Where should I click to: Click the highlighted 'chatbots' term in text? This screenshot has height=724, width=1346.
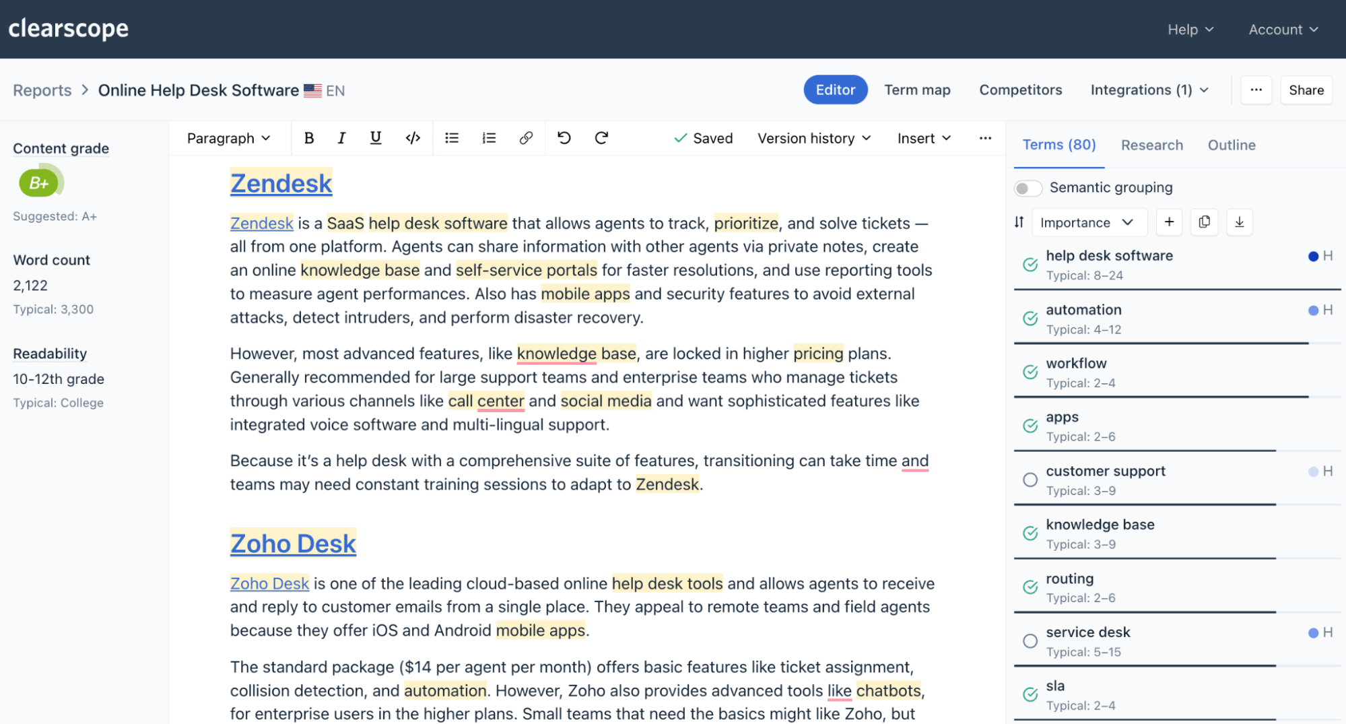pos(889,690)
